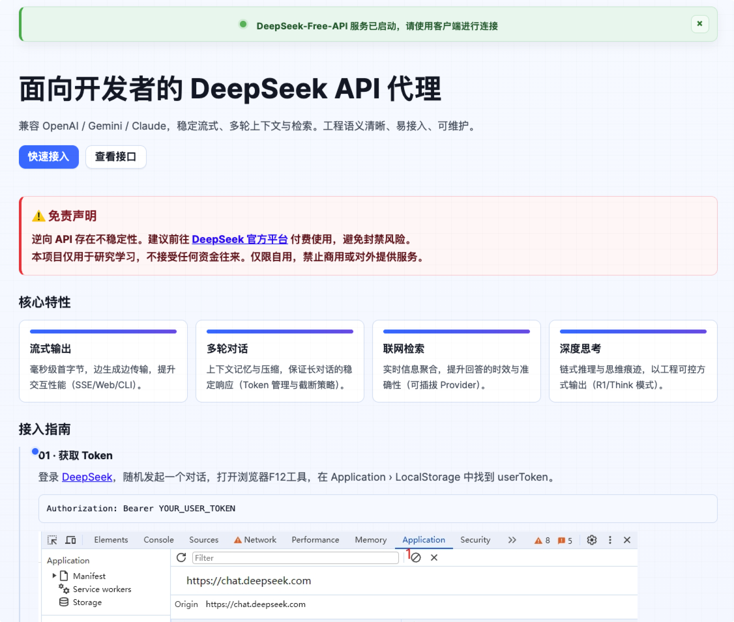The image size is (734, 622).
Task: Click the delete selected X icon
Action: tap(434, 558)
